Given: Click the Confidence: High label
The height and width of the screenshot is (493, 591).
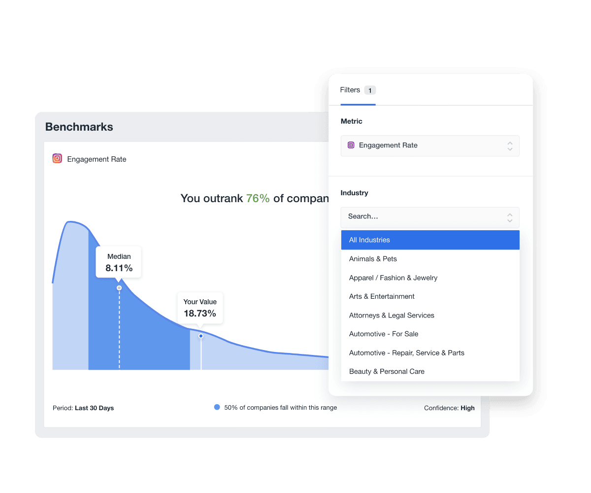Looking at the screenshot, I should click(x=449, y=408).
